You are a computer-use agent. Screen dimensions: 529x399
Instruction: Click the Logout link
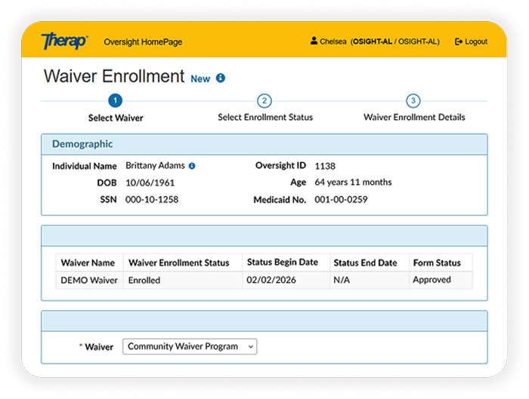471,41
